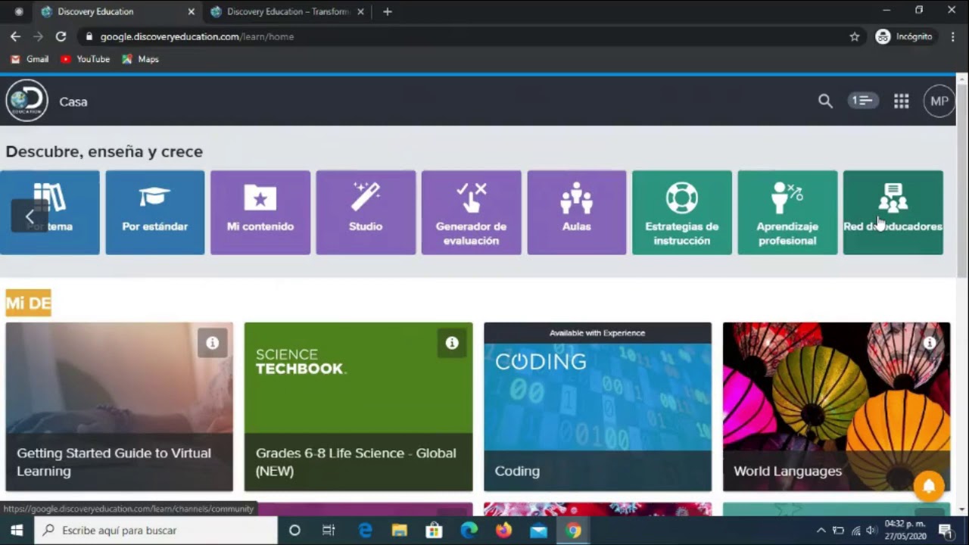Image resolution: width=969 pixels, height=545 pixels.
Task: Open the quicklist counter button showing 1
Action: point(863,101)
